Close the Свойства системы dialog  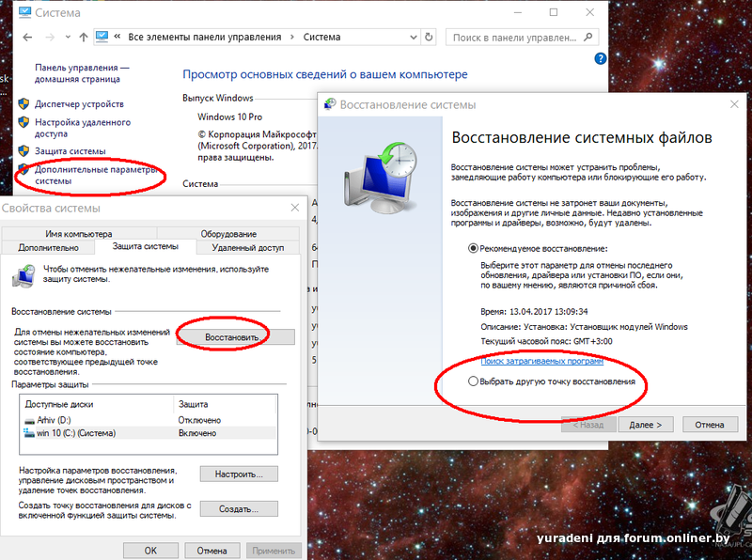tap(295, 208)
